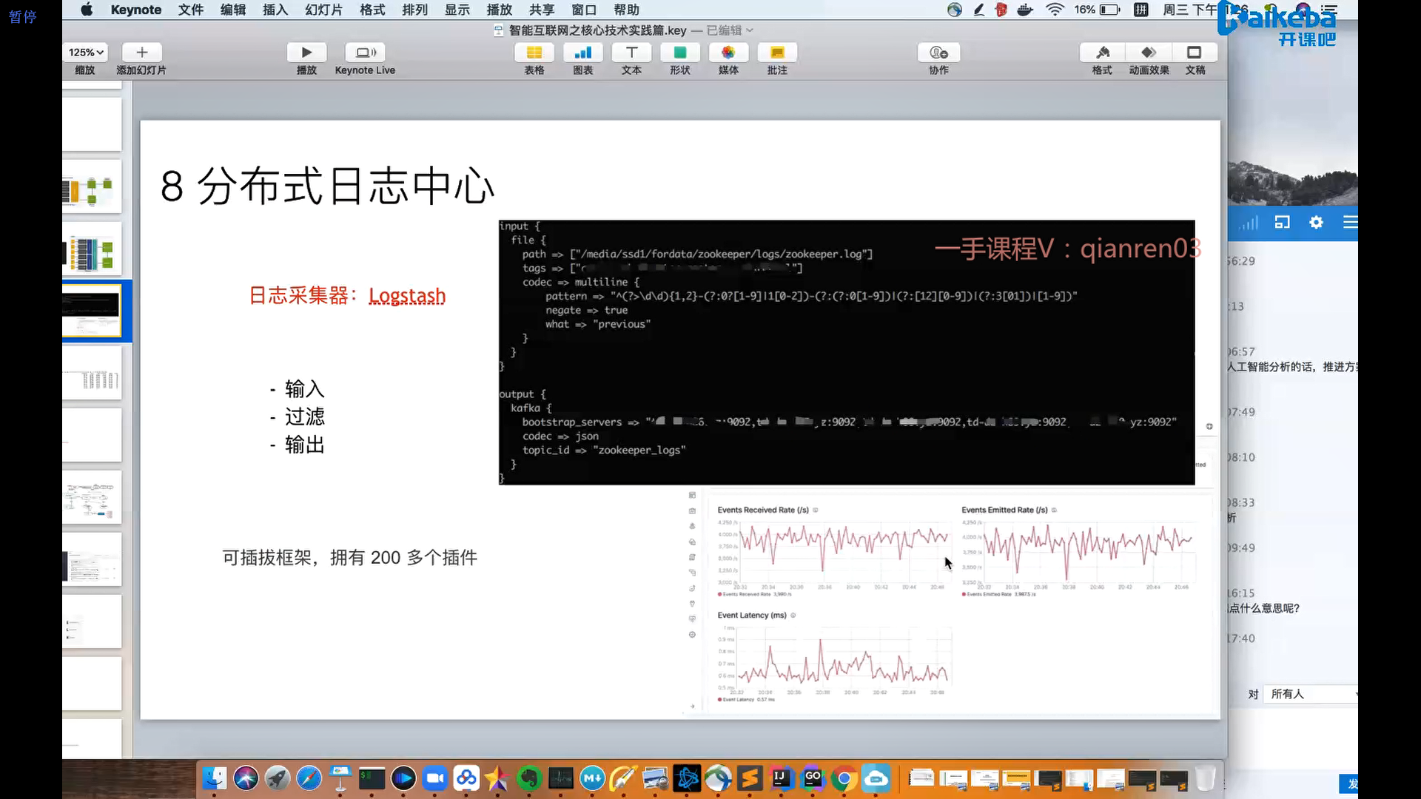Toggle the Format inspector panel

(x=1102, y=53)
